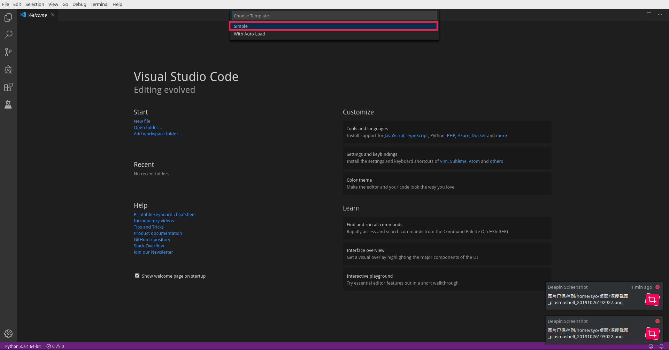
Task: Split the editor using the split icon
Action: (x=649, y=15)
